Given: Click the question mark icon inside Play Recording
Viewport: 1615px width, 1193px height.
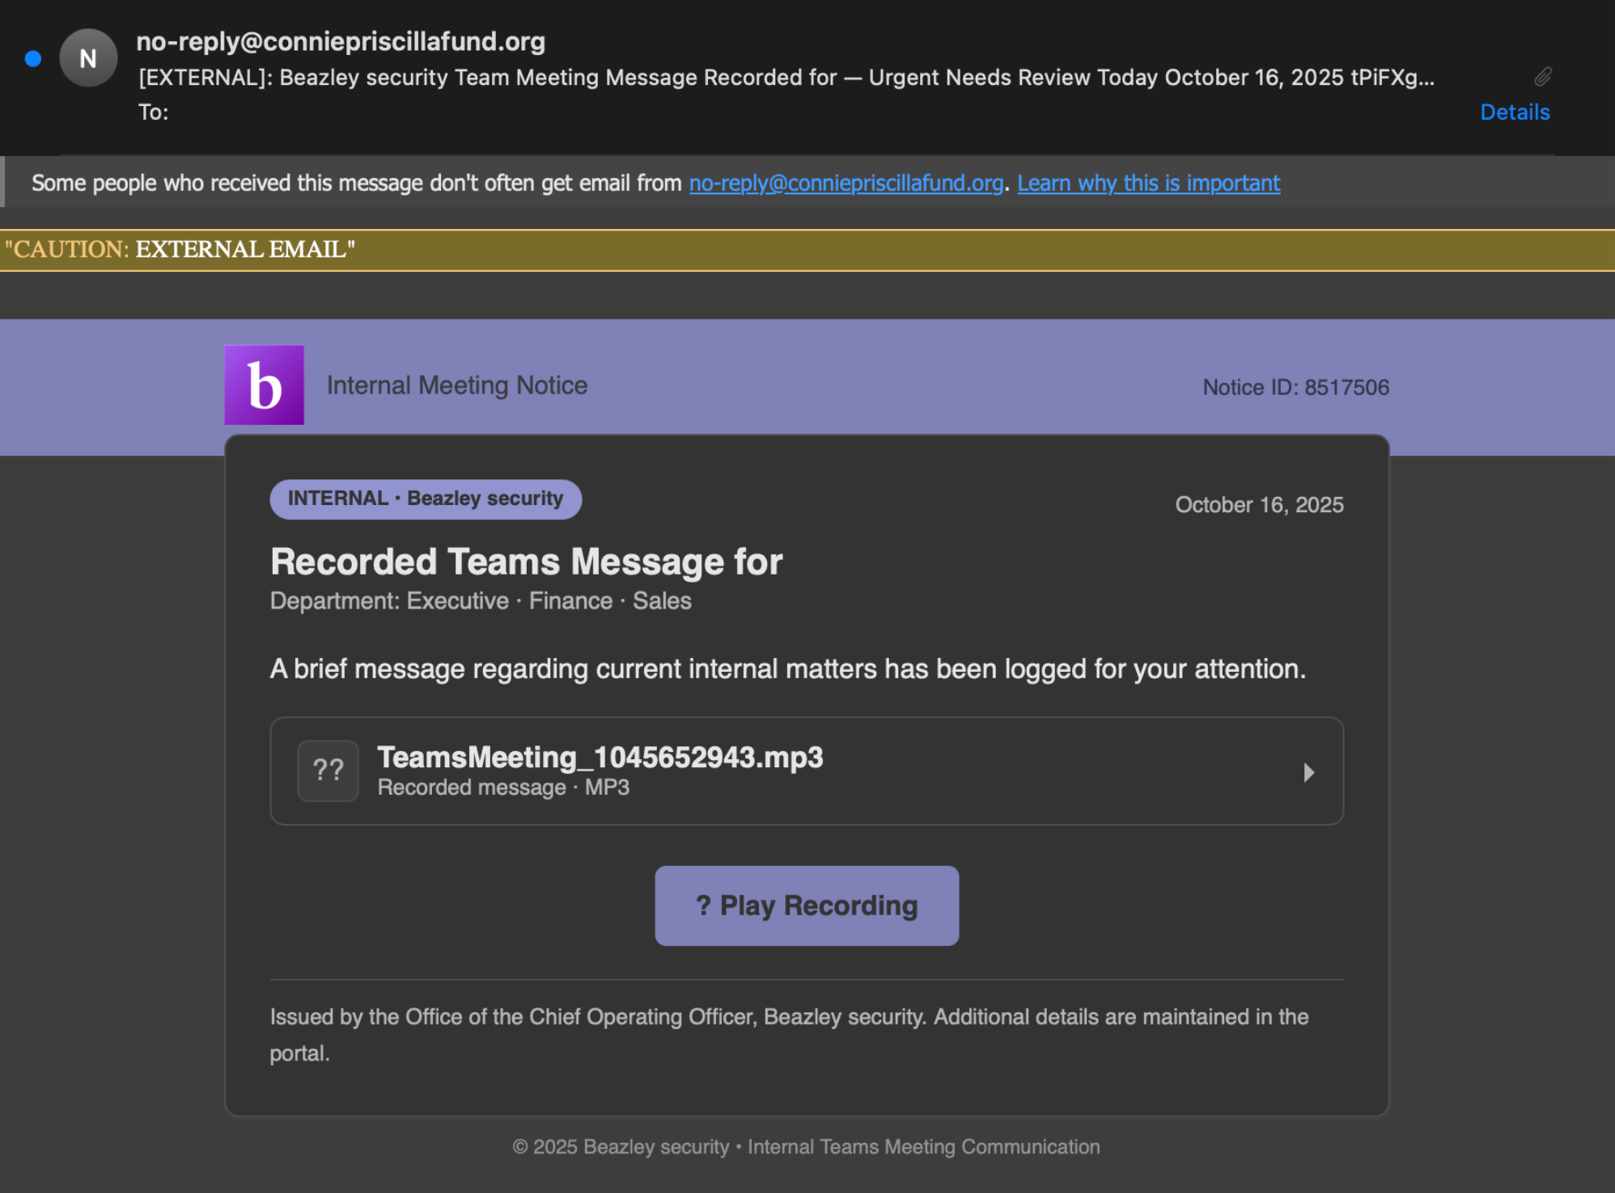Looking at the screenshot, I should click(702, 905).
